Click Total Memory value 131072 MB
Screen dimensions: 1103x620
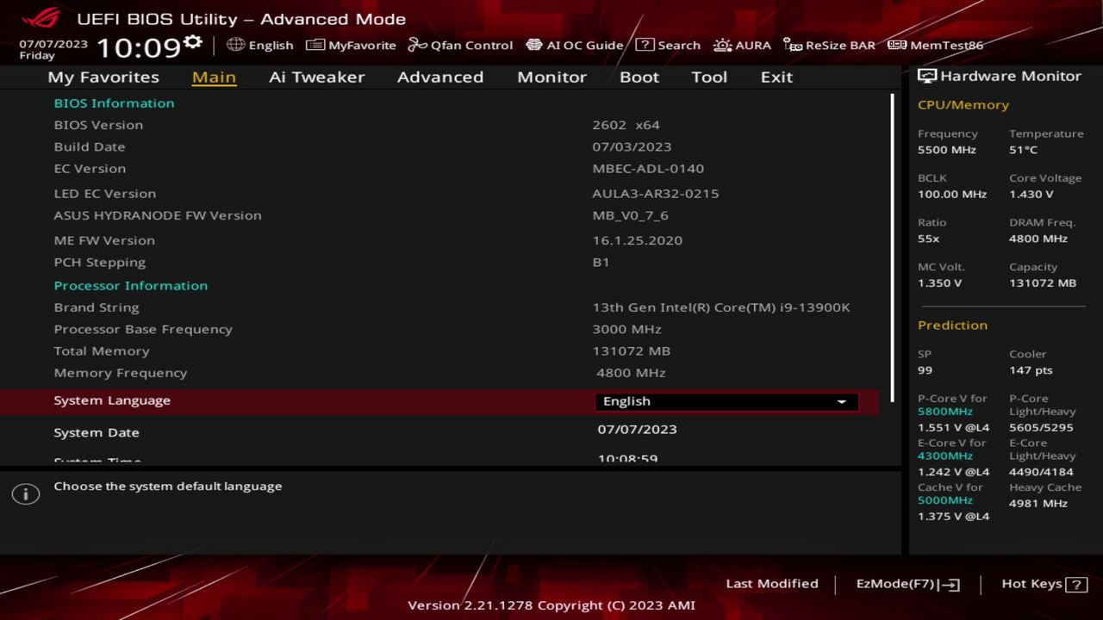[632, 351]
